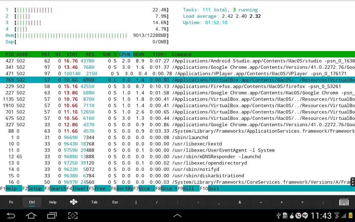Expand the panel with the up chevron

[x=177, y=215]
